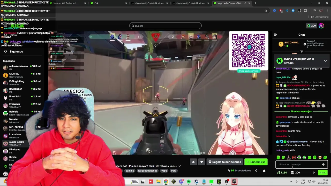331x186 pixels.
Task: Open milenkanolasco channel in sidebar
Action: tap(22, 68)
